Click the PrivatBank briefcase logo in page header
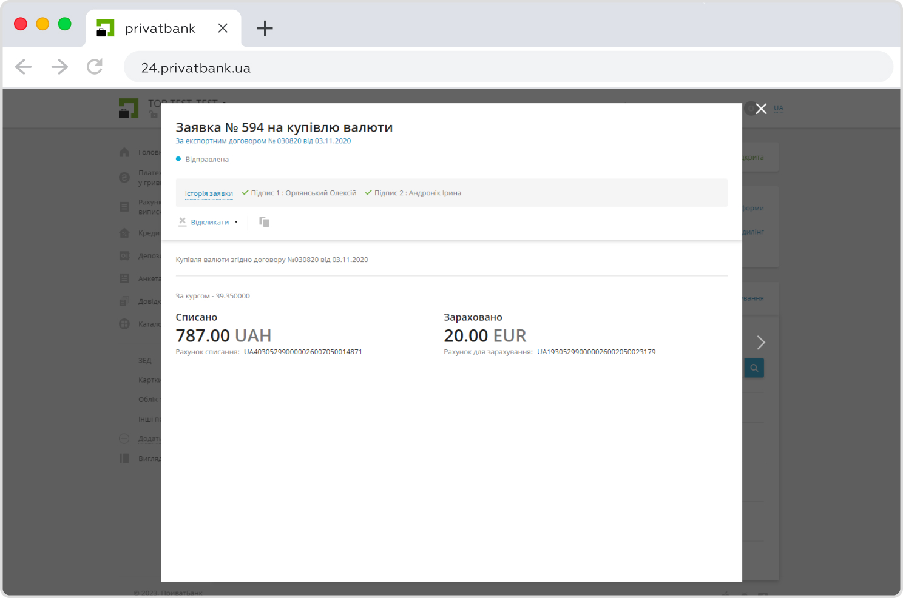The image size is (903, 598). (x=129, y=109)
